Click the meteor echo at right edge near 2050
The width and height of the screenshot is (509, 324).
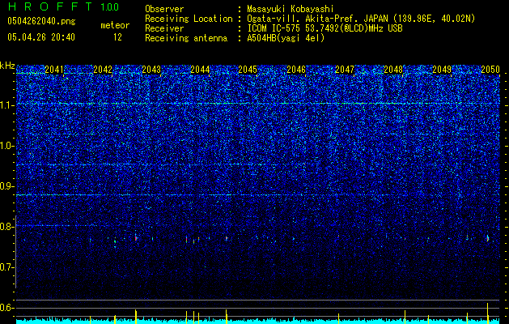(x=488, y=238)
